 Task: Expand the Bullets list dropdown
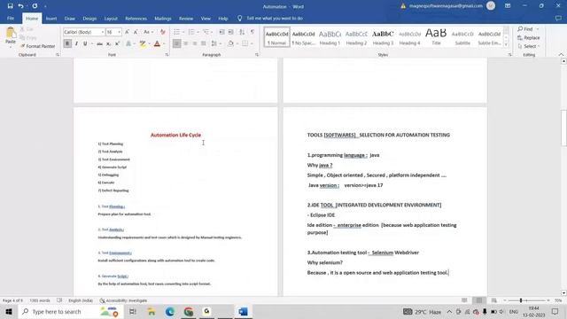183,32
